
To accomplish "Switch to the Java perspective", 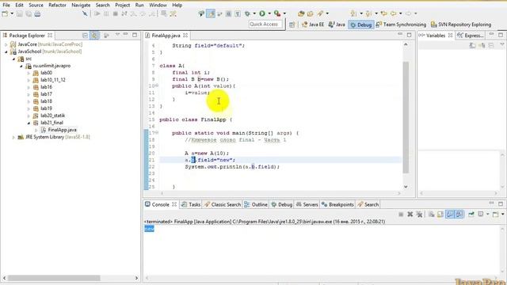I will [337, 25].
